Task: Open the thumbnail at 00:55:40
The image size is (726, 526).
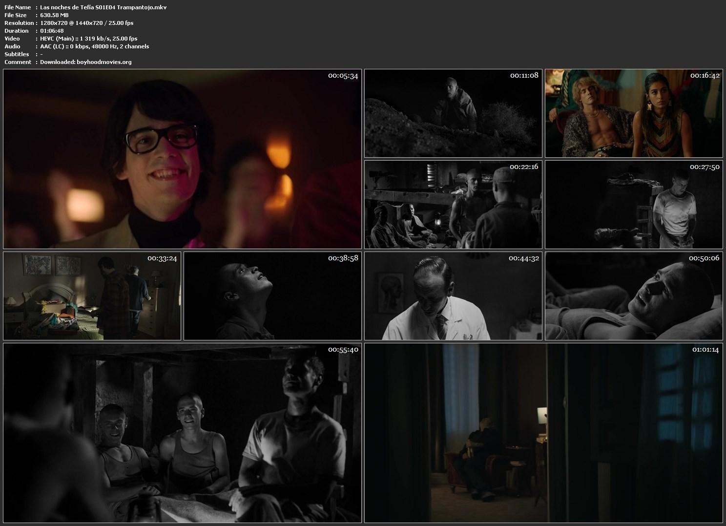Action: coord(182,433)
